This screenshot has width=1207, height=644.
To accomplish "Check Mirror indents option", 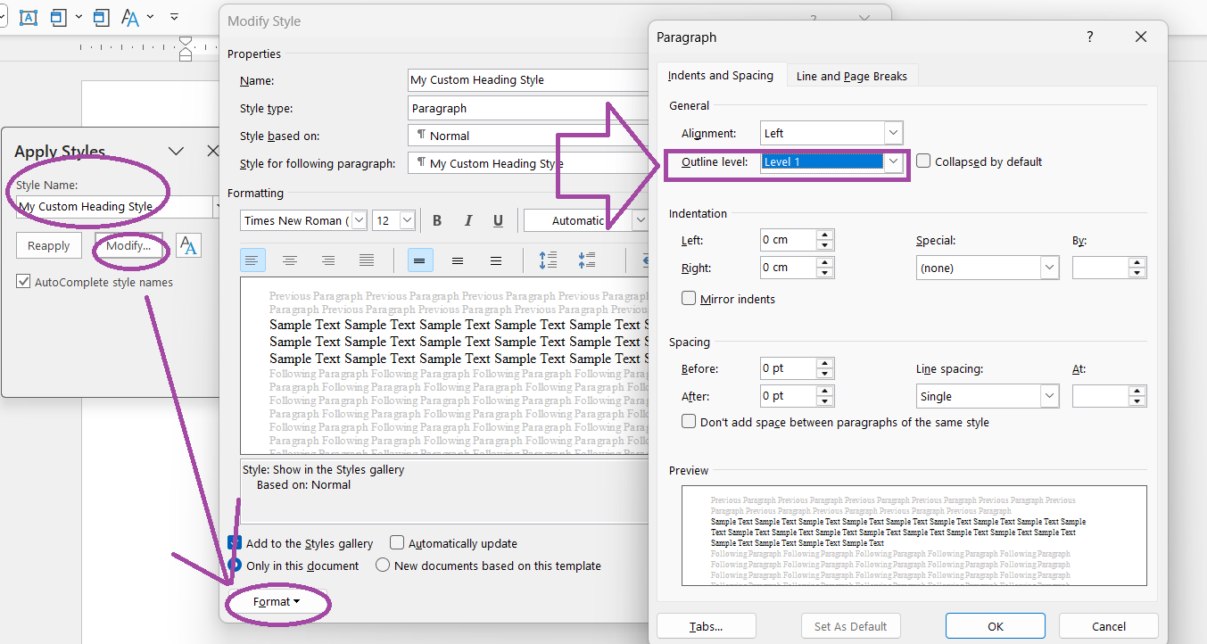I will pyautogui.click(x=687, y=299).
